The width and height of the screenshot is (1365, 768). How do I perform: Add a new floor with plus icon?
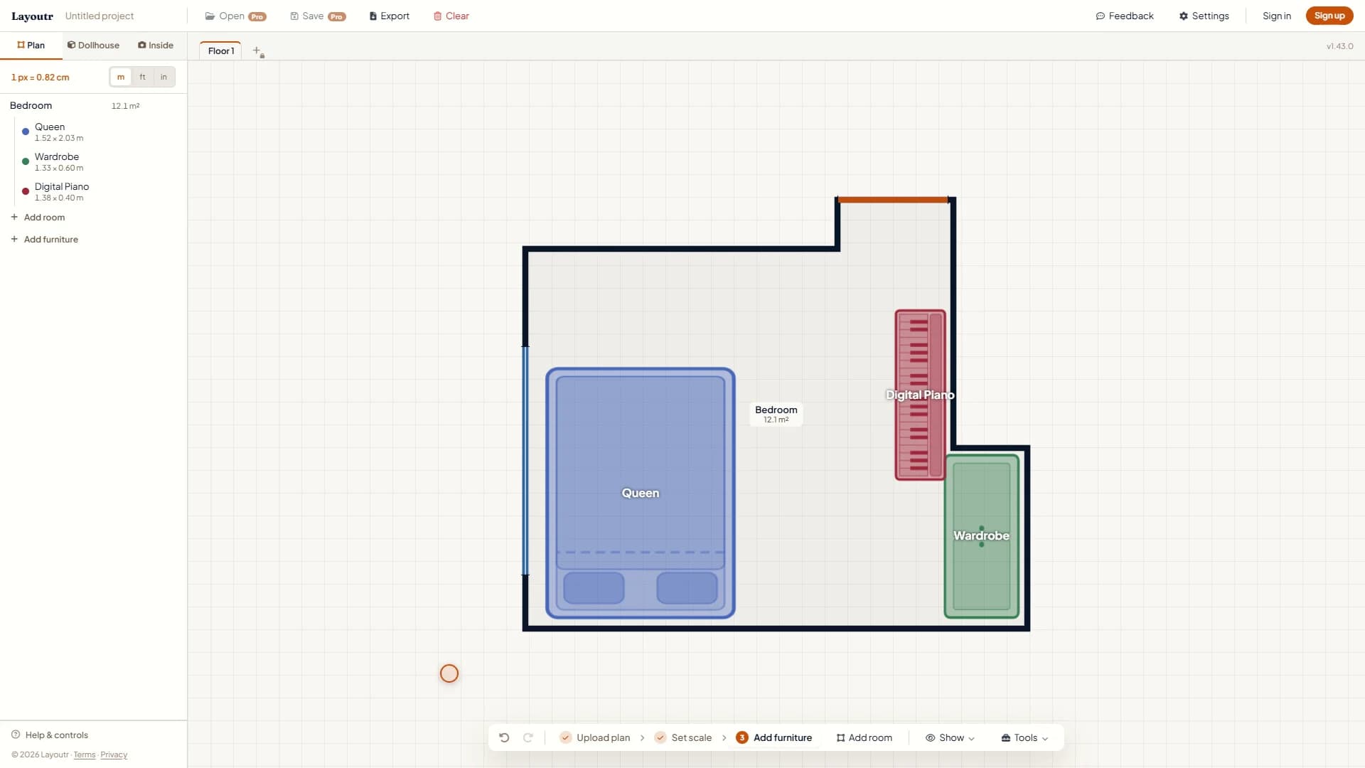tap(257, 51)
